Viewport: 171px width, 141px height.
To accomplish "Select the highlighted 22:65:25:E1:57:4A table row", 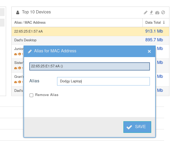I will [x=77, y=32].
